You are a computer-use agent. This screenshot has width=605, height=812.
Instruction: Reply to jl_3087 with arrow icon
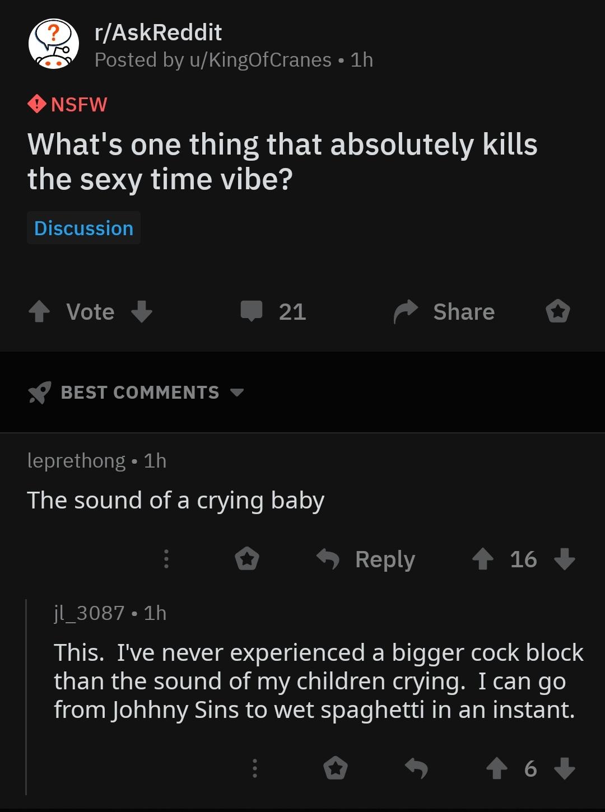[416, 768]
